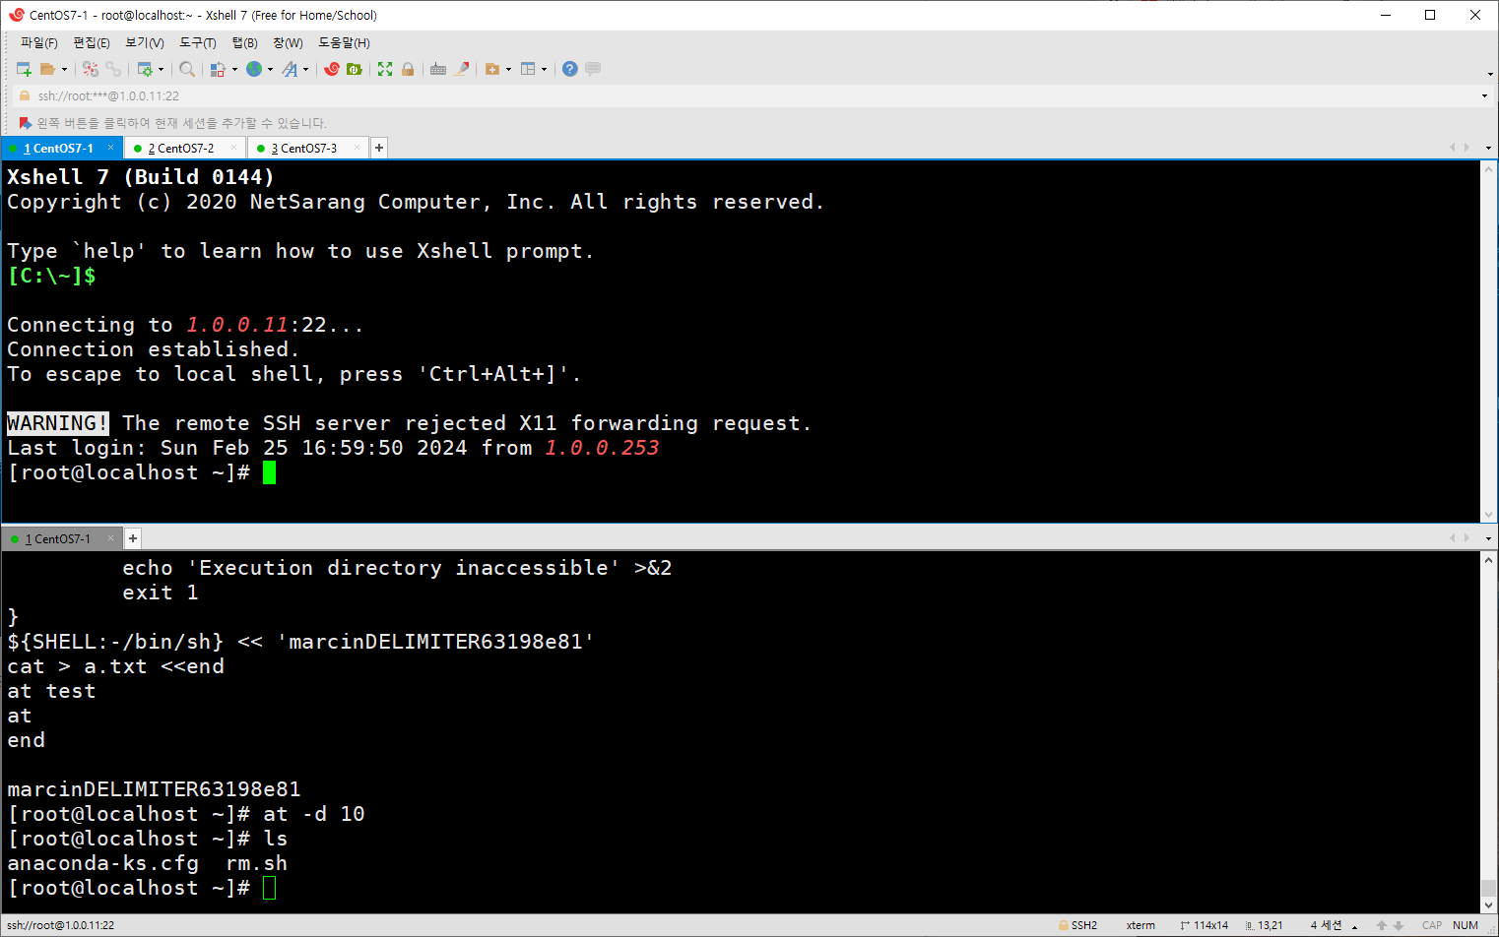This screenshot has height=937, width=1499.
Task: Expand the Font dropdown arrow
Action: coord(305,69)
